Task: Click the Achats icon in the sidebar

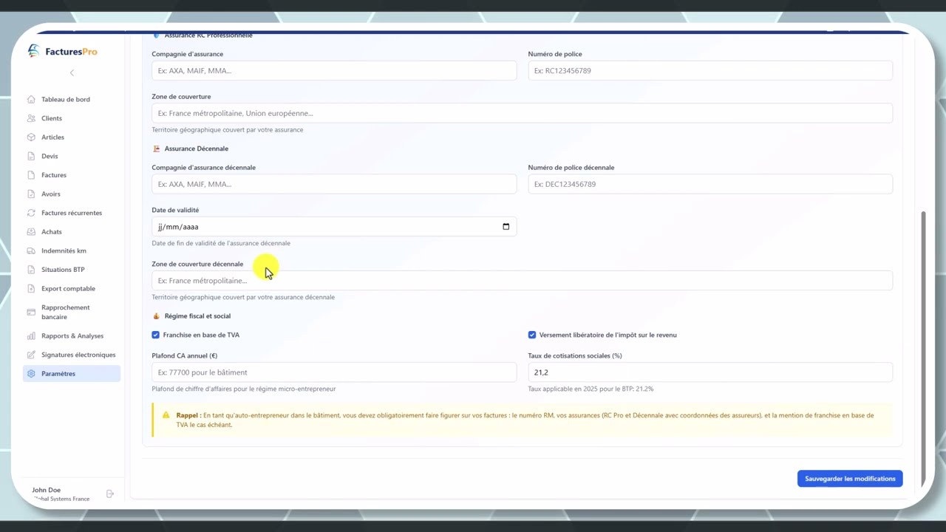Action: coord(31,232)
